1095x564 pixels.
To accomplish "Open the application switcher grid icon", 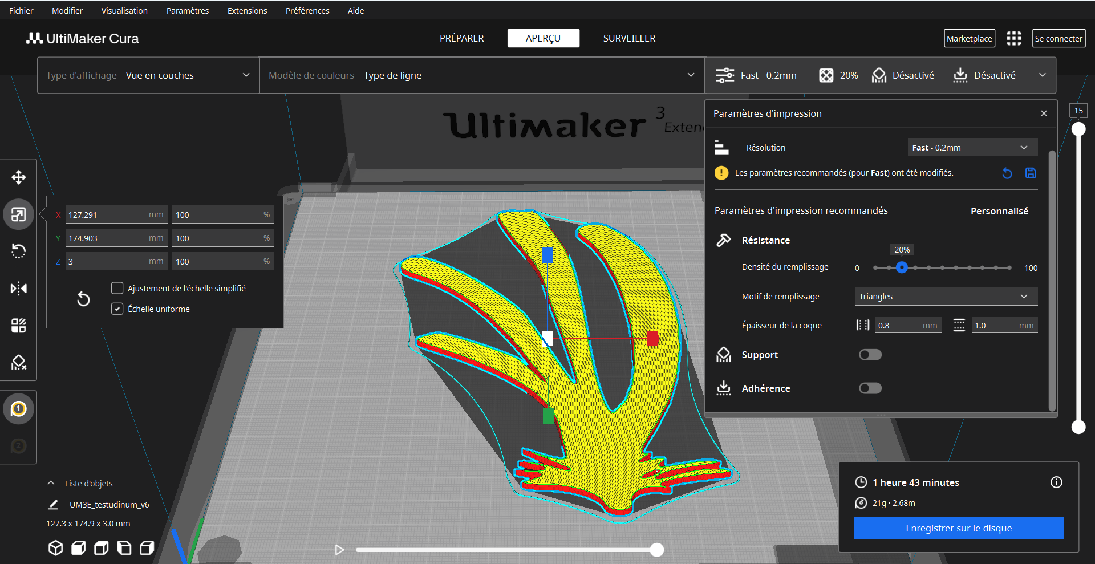I will click(1013, 38).
